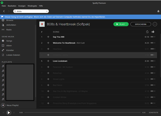Add See You In My Nightmares plus icon
161x116 pixels.
pyautogui.click(x=48, y=91)
